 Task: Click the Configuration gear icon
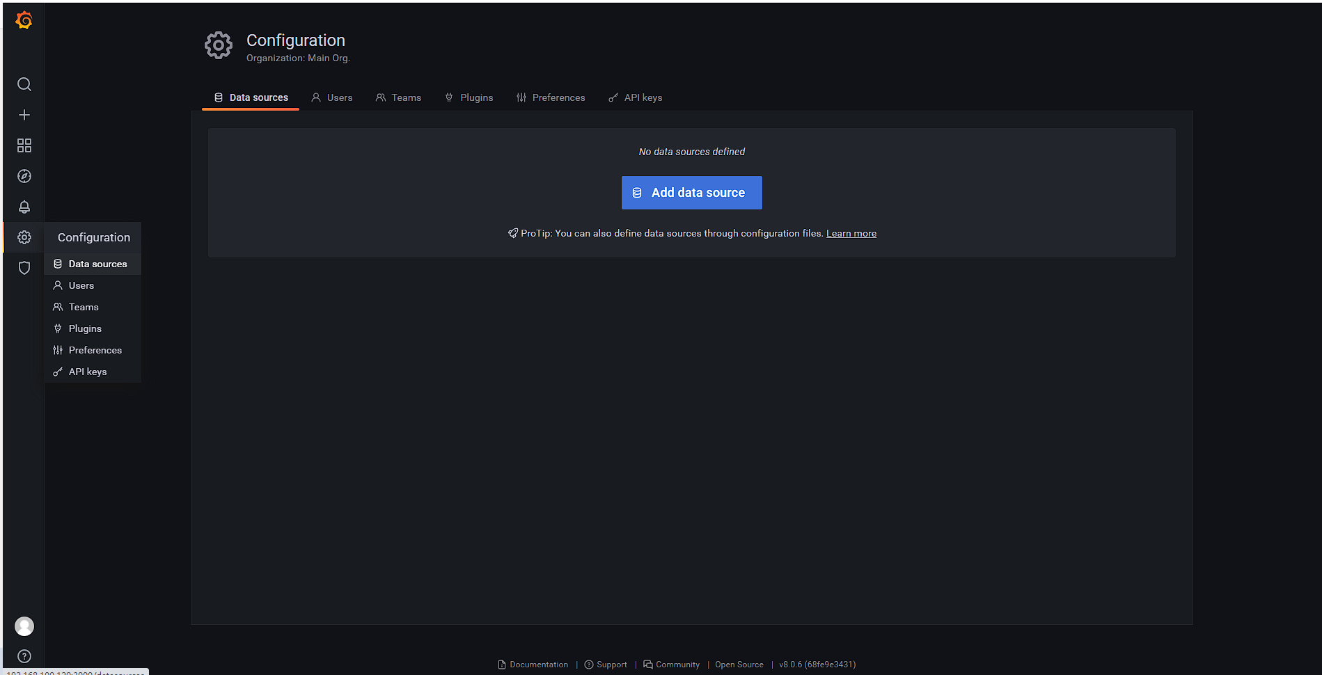tap(24, 237)
